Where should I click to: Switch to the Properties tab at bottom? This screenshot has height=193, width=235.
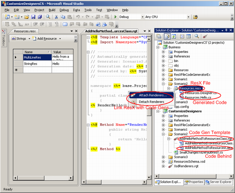(x=194, y=182)
